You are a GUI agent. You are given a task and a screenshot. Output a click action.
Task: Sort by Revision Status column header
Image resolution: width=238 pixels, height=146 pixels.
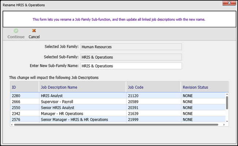tap(204, 87)
